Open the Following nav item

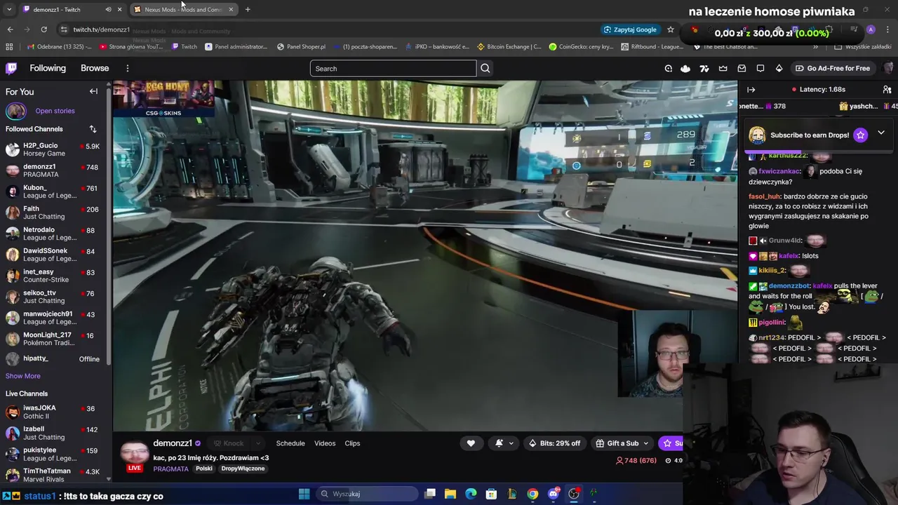[48, 68]
